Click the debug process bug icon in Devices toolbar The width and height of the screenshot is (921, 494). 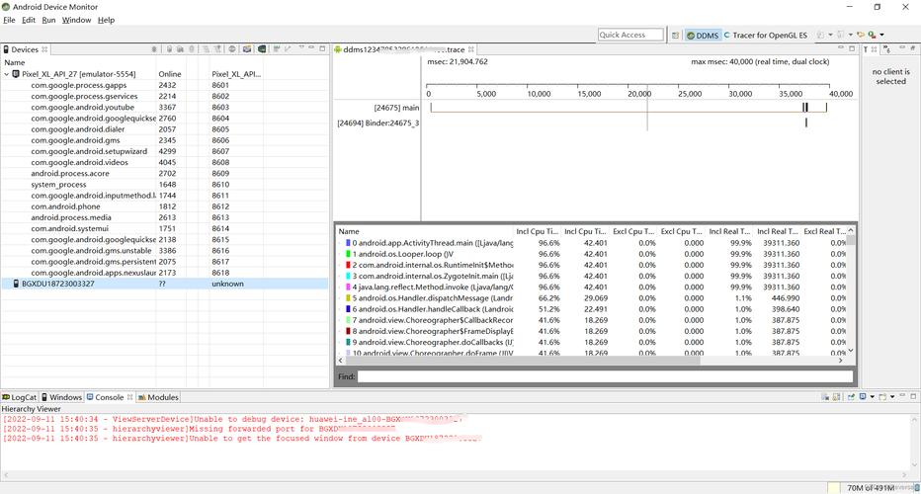(154, 49)
